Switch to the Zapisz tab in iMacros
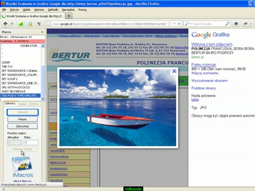255x191 pixels. pyautogui.click(x=23, y=104)
